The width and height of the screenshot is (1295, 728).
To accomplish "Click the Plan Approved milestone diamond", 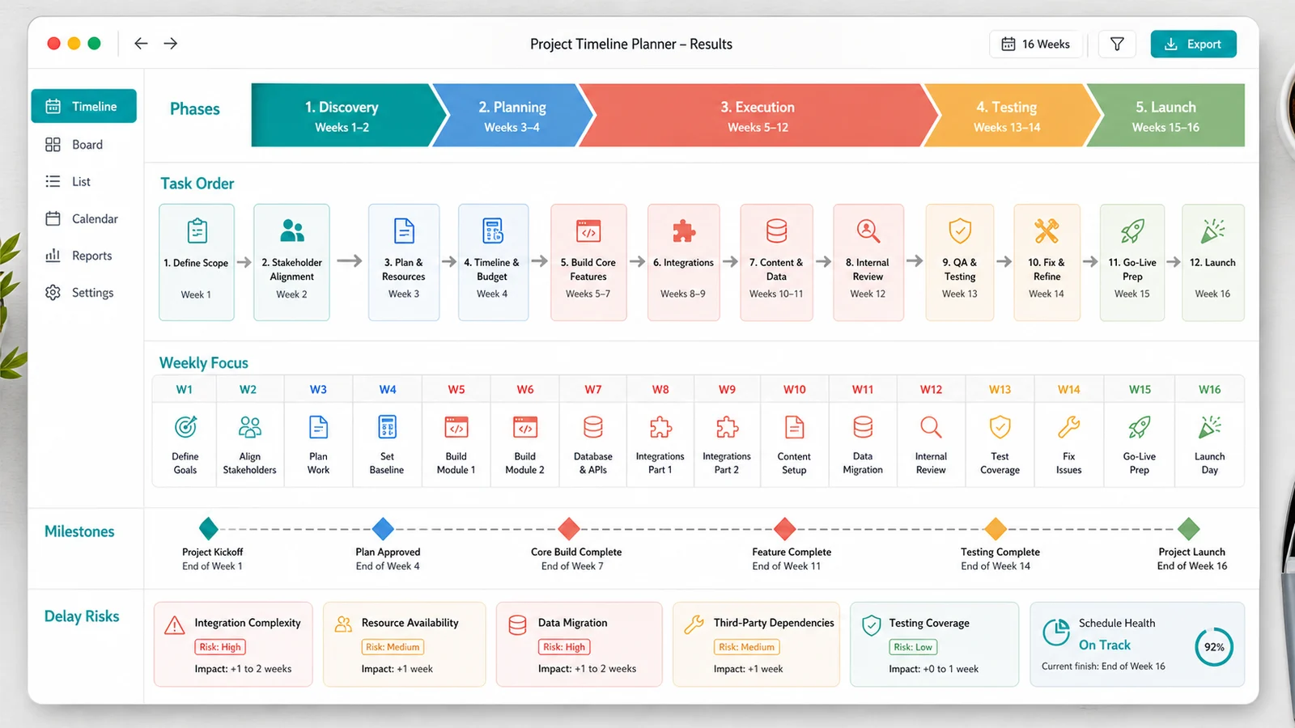I will (x=384, y=529).
